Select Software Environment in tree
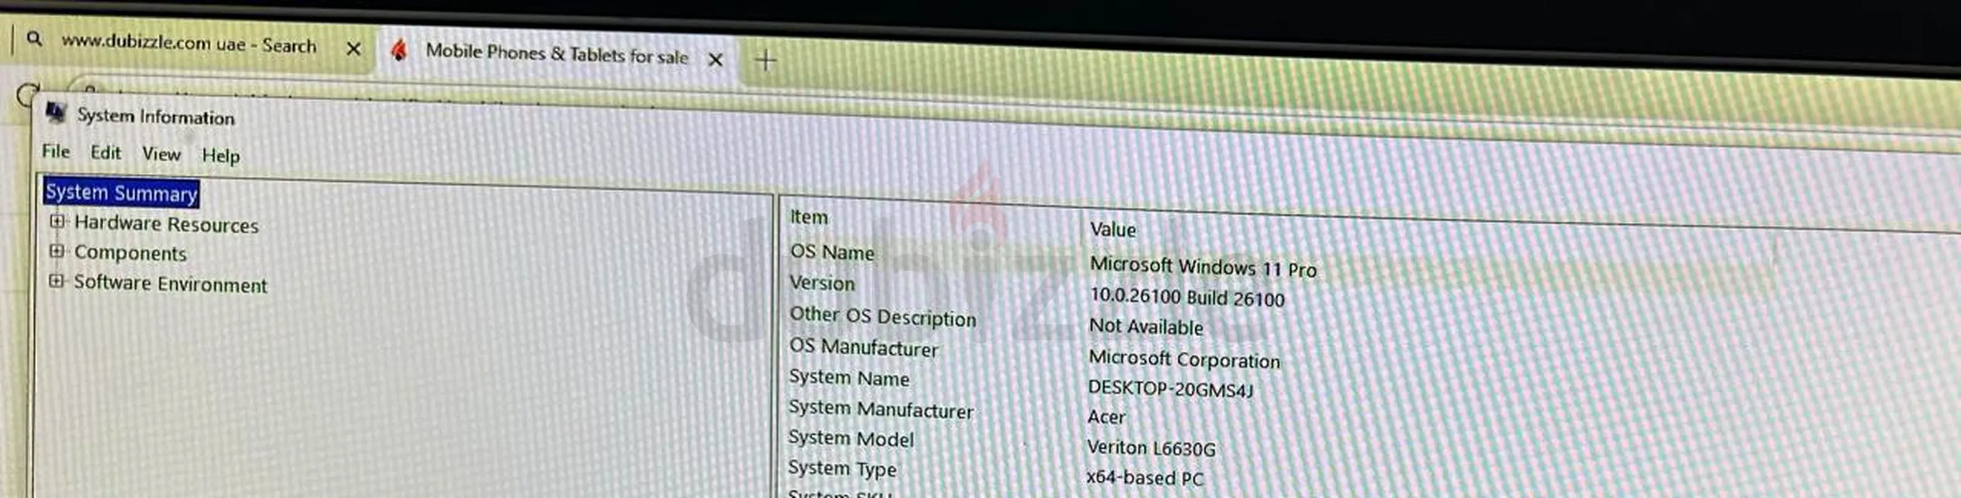 coord(171,283)
